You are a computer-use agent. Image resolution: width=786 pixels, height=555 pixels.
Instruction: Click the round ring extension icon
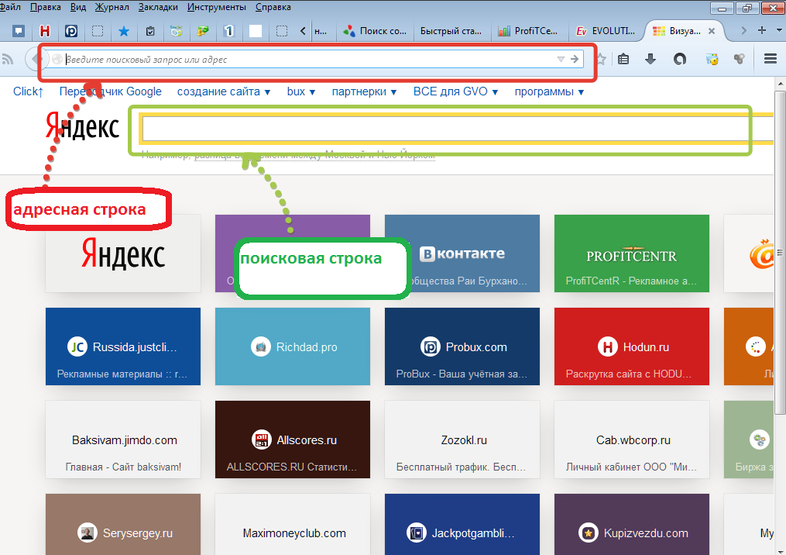coord(680,59)
